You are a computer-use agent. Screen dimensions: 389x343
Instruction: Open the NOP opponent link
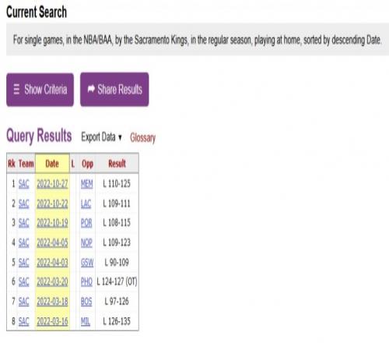pyautogui.click(x=86, y=242)
